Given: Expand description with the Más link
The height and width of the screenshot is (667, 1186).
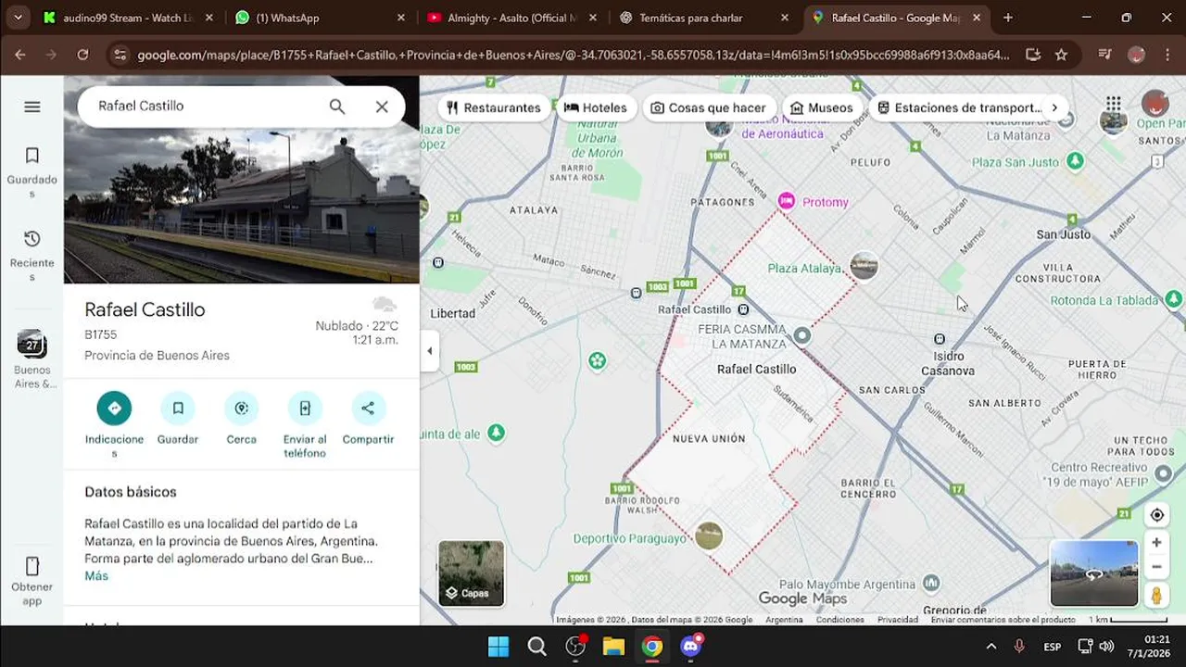Looking at the screenshot, I should (x=96, y=575).
